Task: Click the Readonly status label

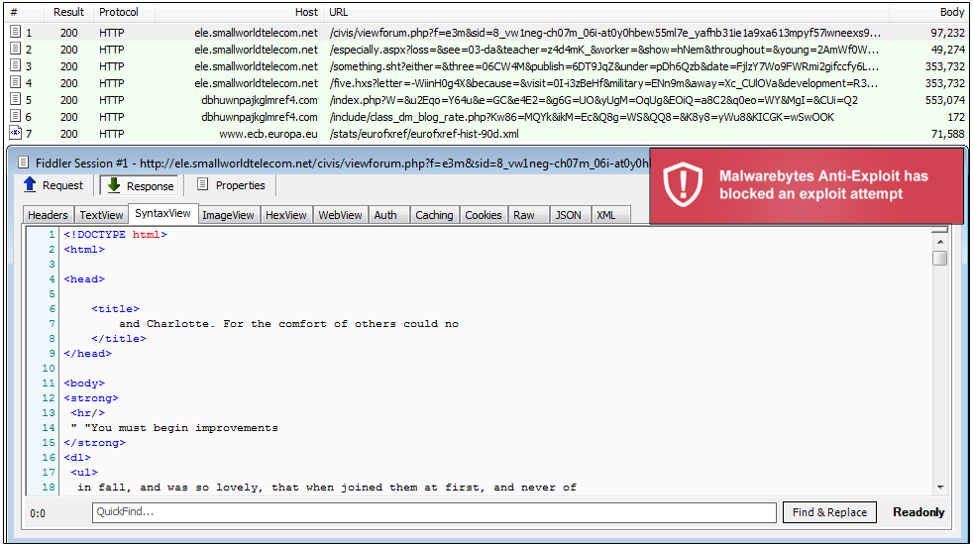Action: [x=919, y=512]
